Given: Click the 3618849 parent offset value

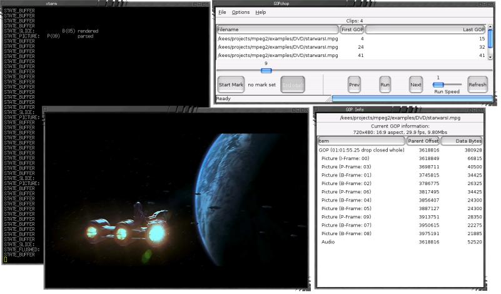Looking at the screenshot, I should point(429,158).
